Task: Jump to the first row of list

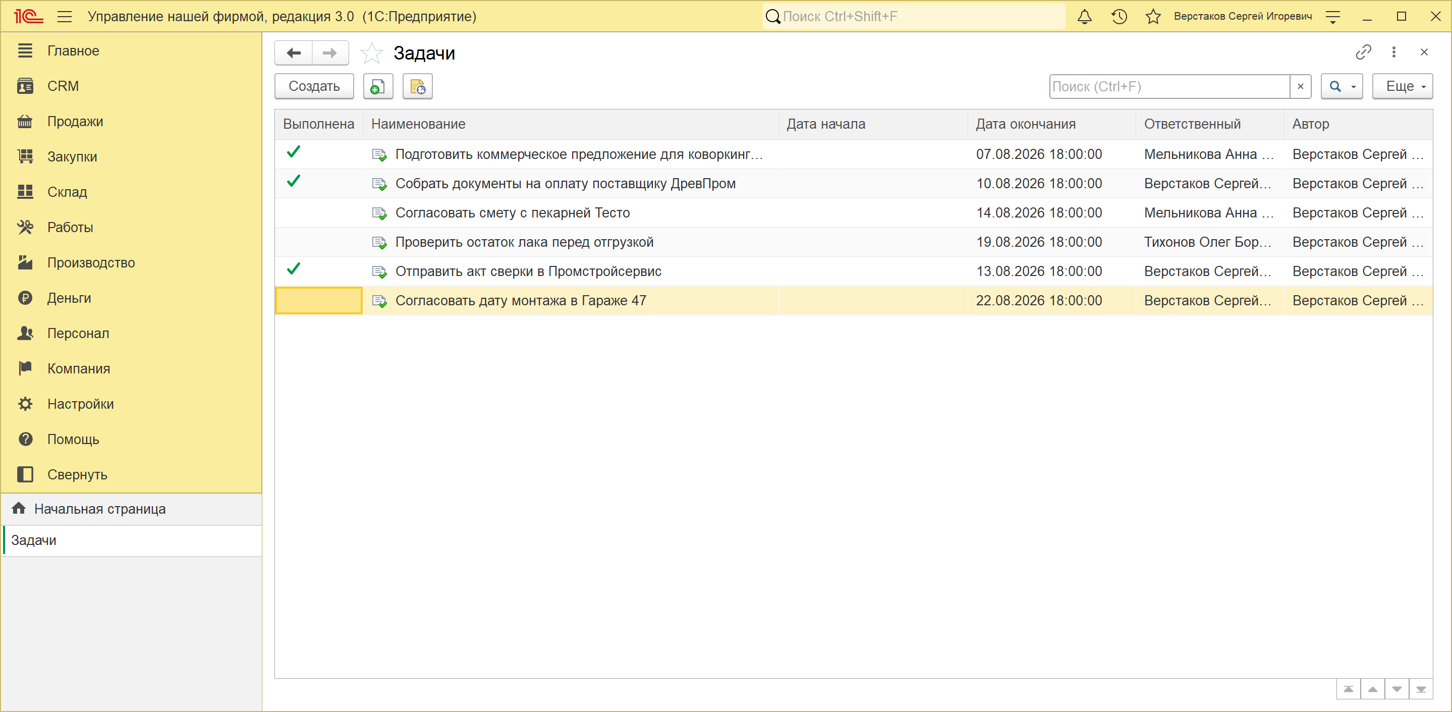Action: [1348, 689]
